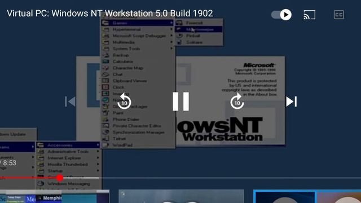Image resolution: width=361 pixels, height=203 pixels.
Task: Click the Paint menu icon
Action: tap(105, 113)
